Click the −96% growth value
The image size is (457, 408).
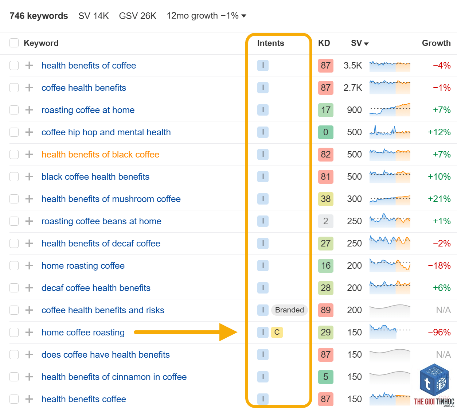439,333
